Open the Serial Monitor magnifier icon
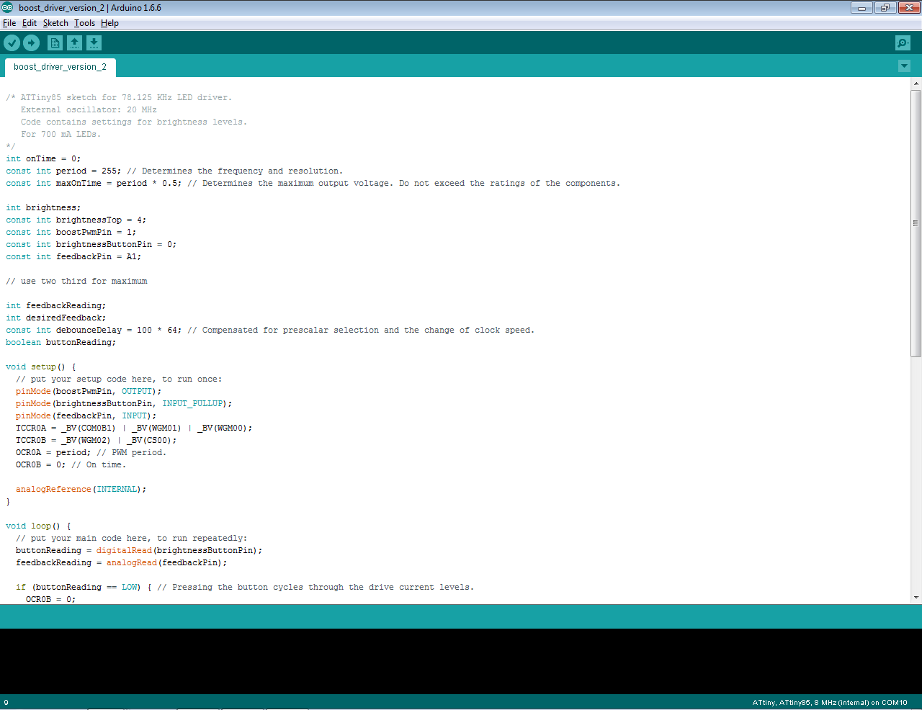Viewport: 922px width, 710px height. pyautogui.click(x=903, y=43)
